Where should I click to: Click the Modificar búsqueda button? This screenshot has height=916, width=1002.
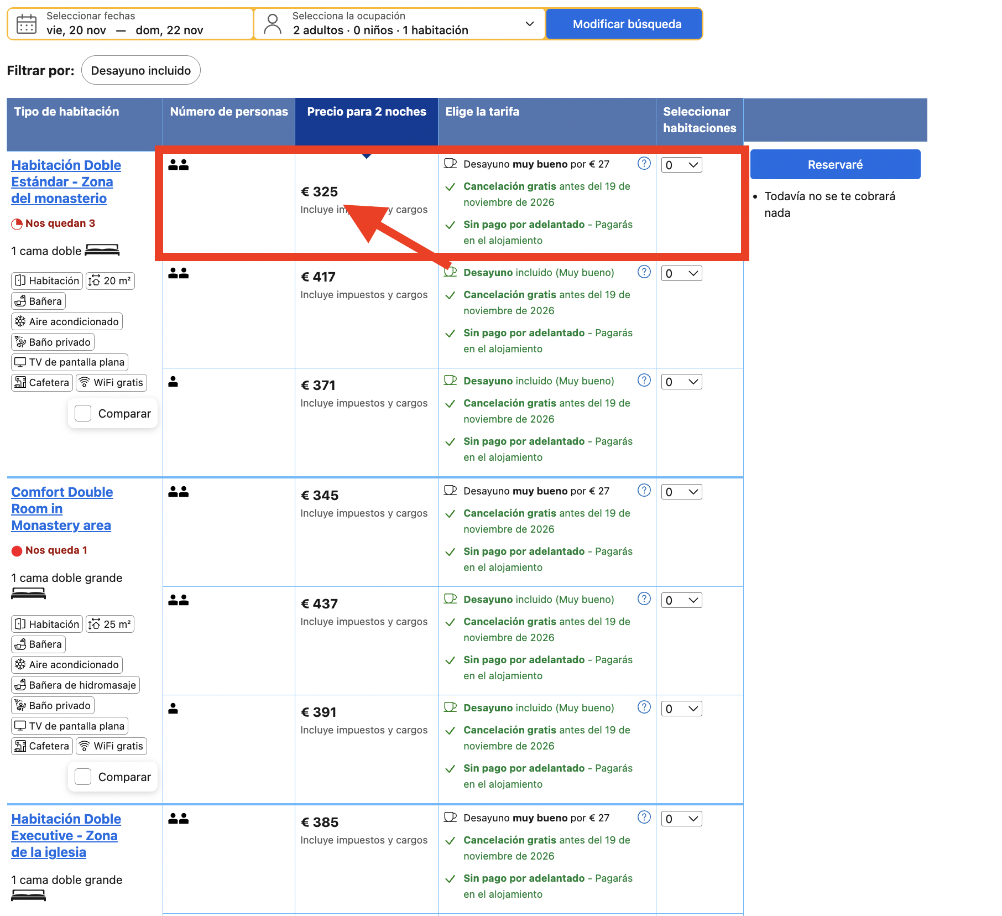624,24
